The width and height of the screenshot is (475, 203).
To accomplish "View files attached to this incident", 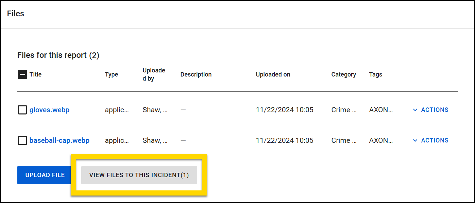I will click(139, 175).
